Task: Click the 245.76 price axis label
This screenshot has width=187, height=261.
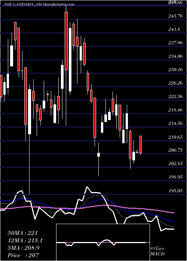Action: coord(176,16)
